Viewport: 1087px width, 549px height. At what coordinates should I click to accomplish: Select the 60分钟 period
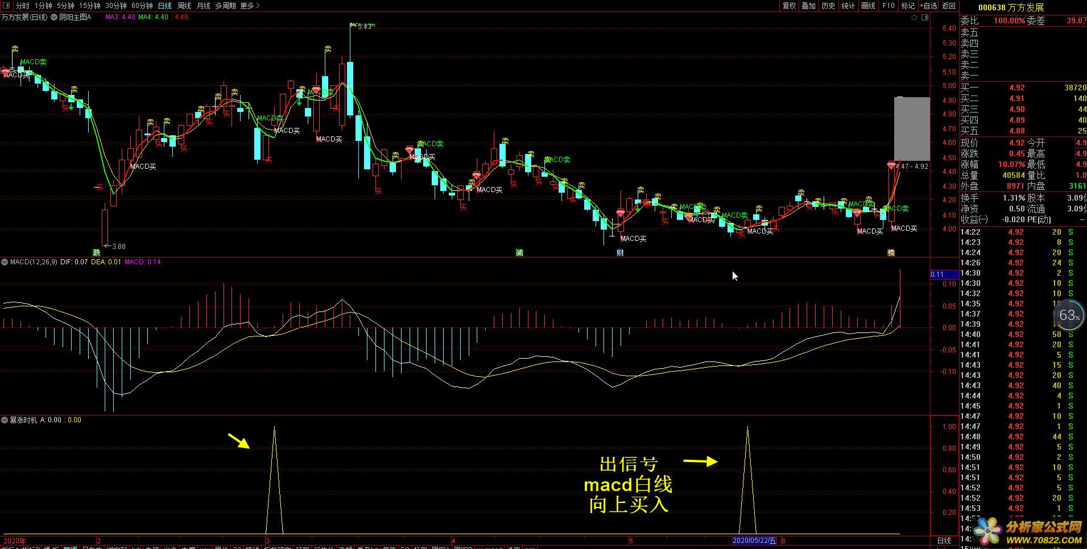click(142, 6)
